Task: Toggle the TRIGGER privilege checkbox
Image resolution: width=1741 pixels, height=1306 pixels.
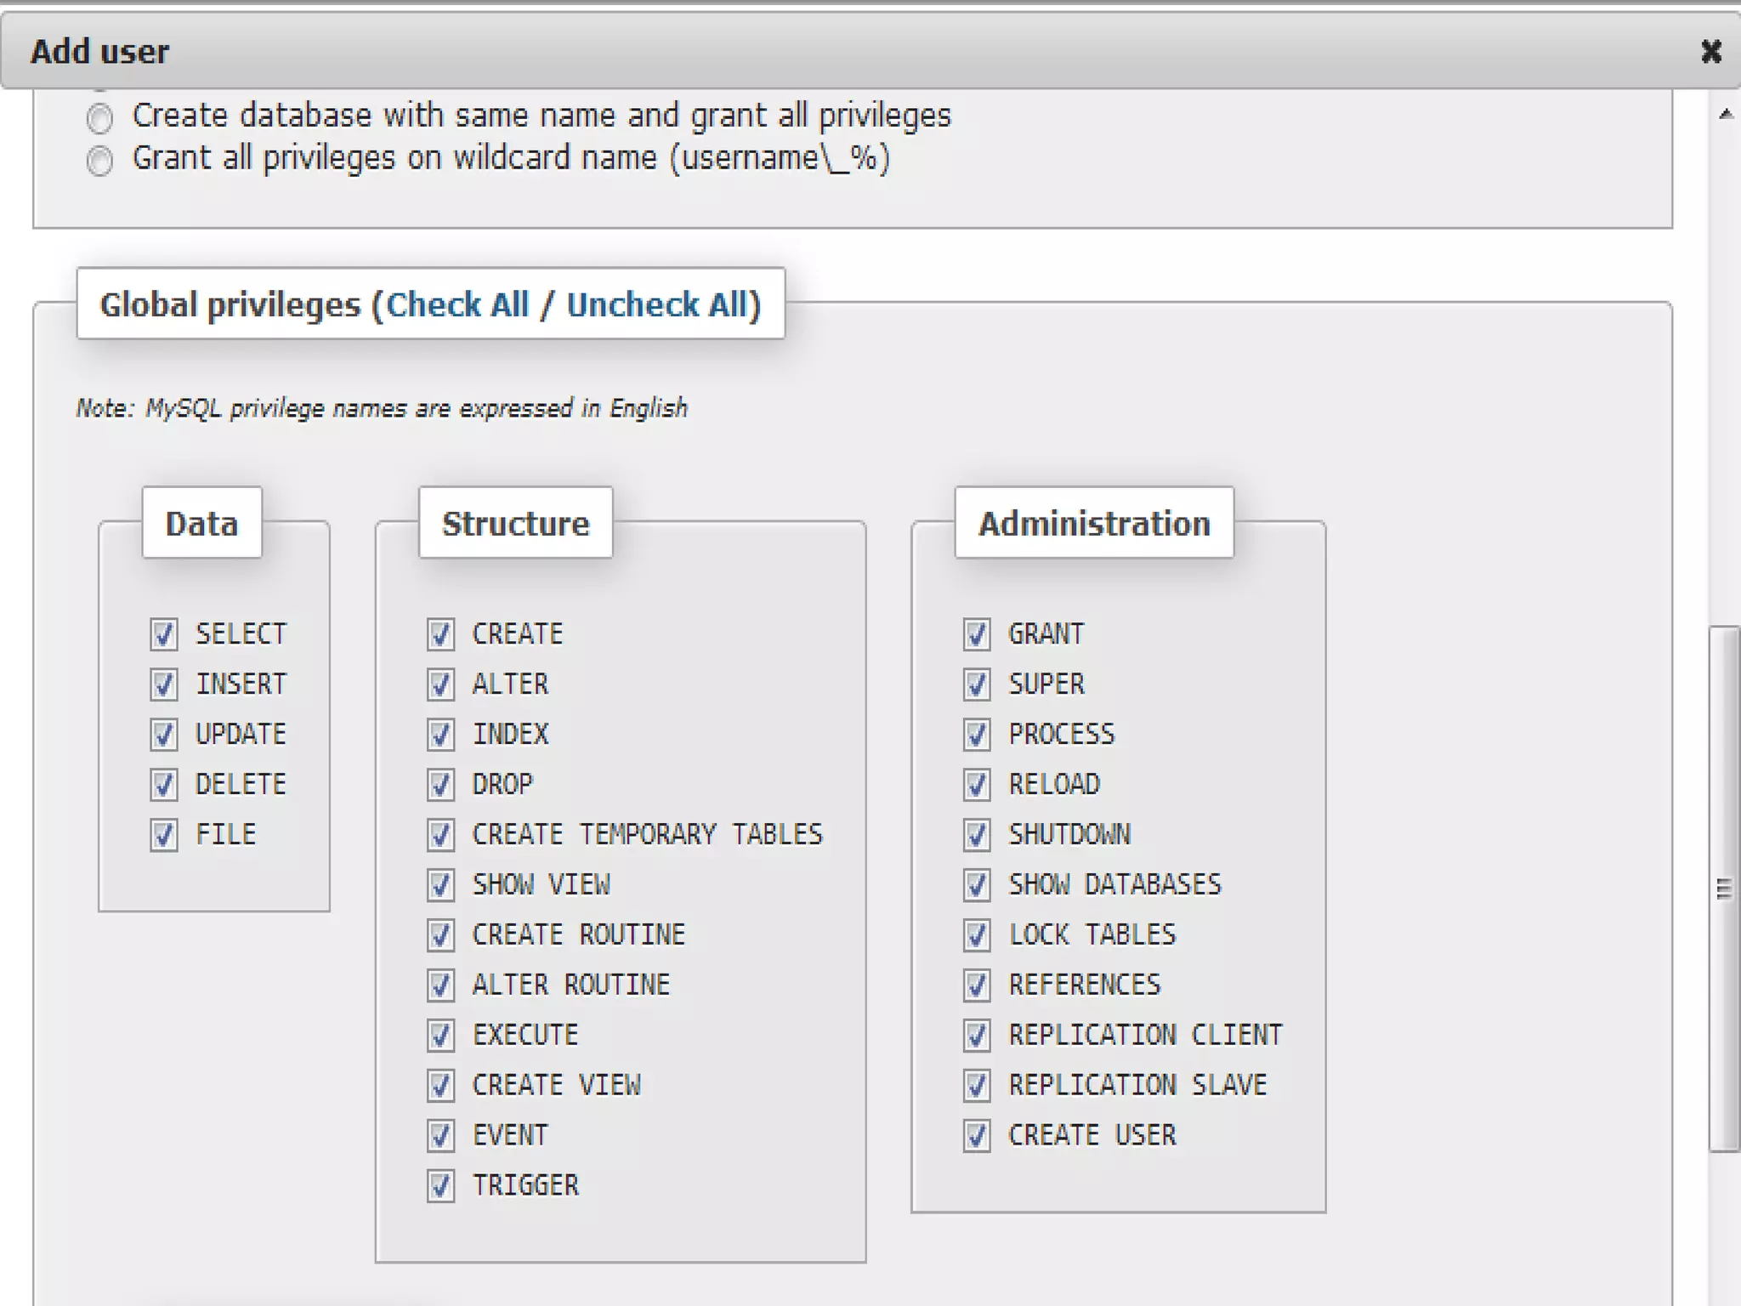Action: 440,1186
